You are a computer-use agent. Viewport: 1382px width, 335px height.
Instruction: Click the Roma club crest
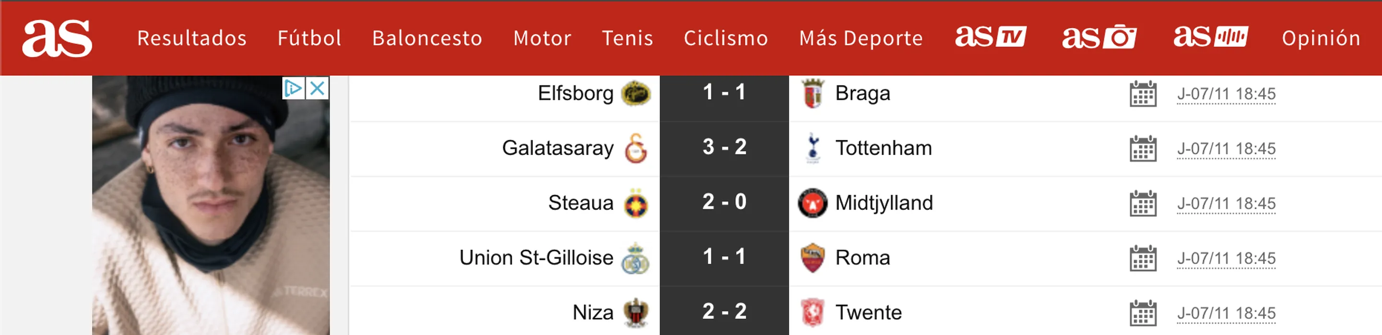pyautogui.click(x=812, y=258)
